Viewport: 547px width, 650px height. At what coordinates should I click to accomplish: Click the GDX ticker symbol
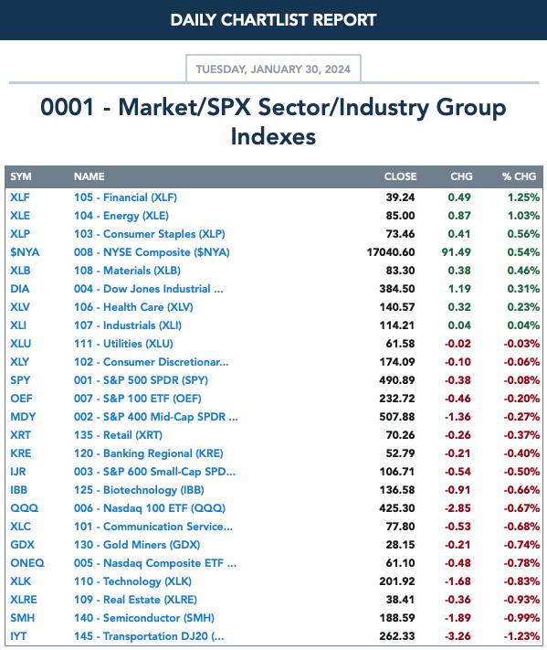[22, 545]
